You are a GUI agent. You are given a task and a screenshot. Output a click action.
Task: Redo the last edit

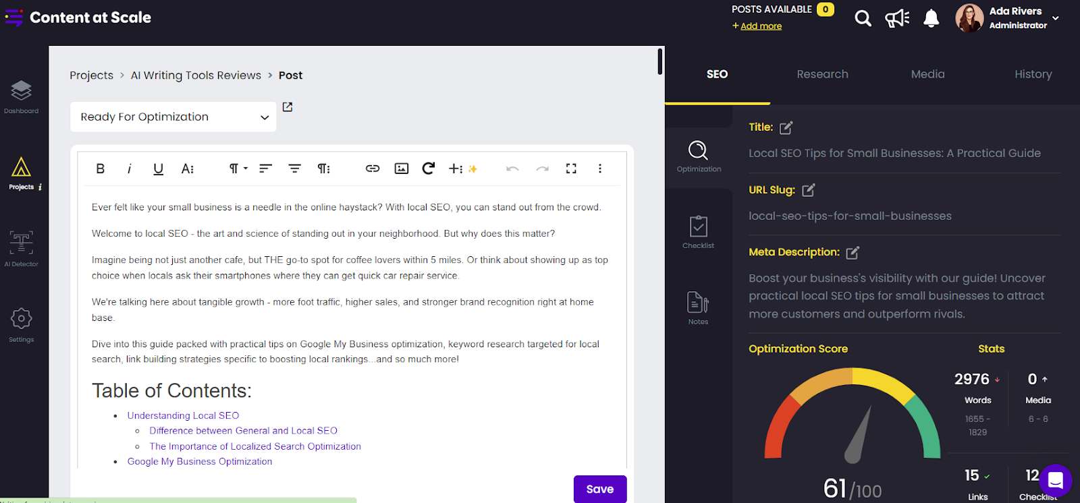click(x=543, y=169)
